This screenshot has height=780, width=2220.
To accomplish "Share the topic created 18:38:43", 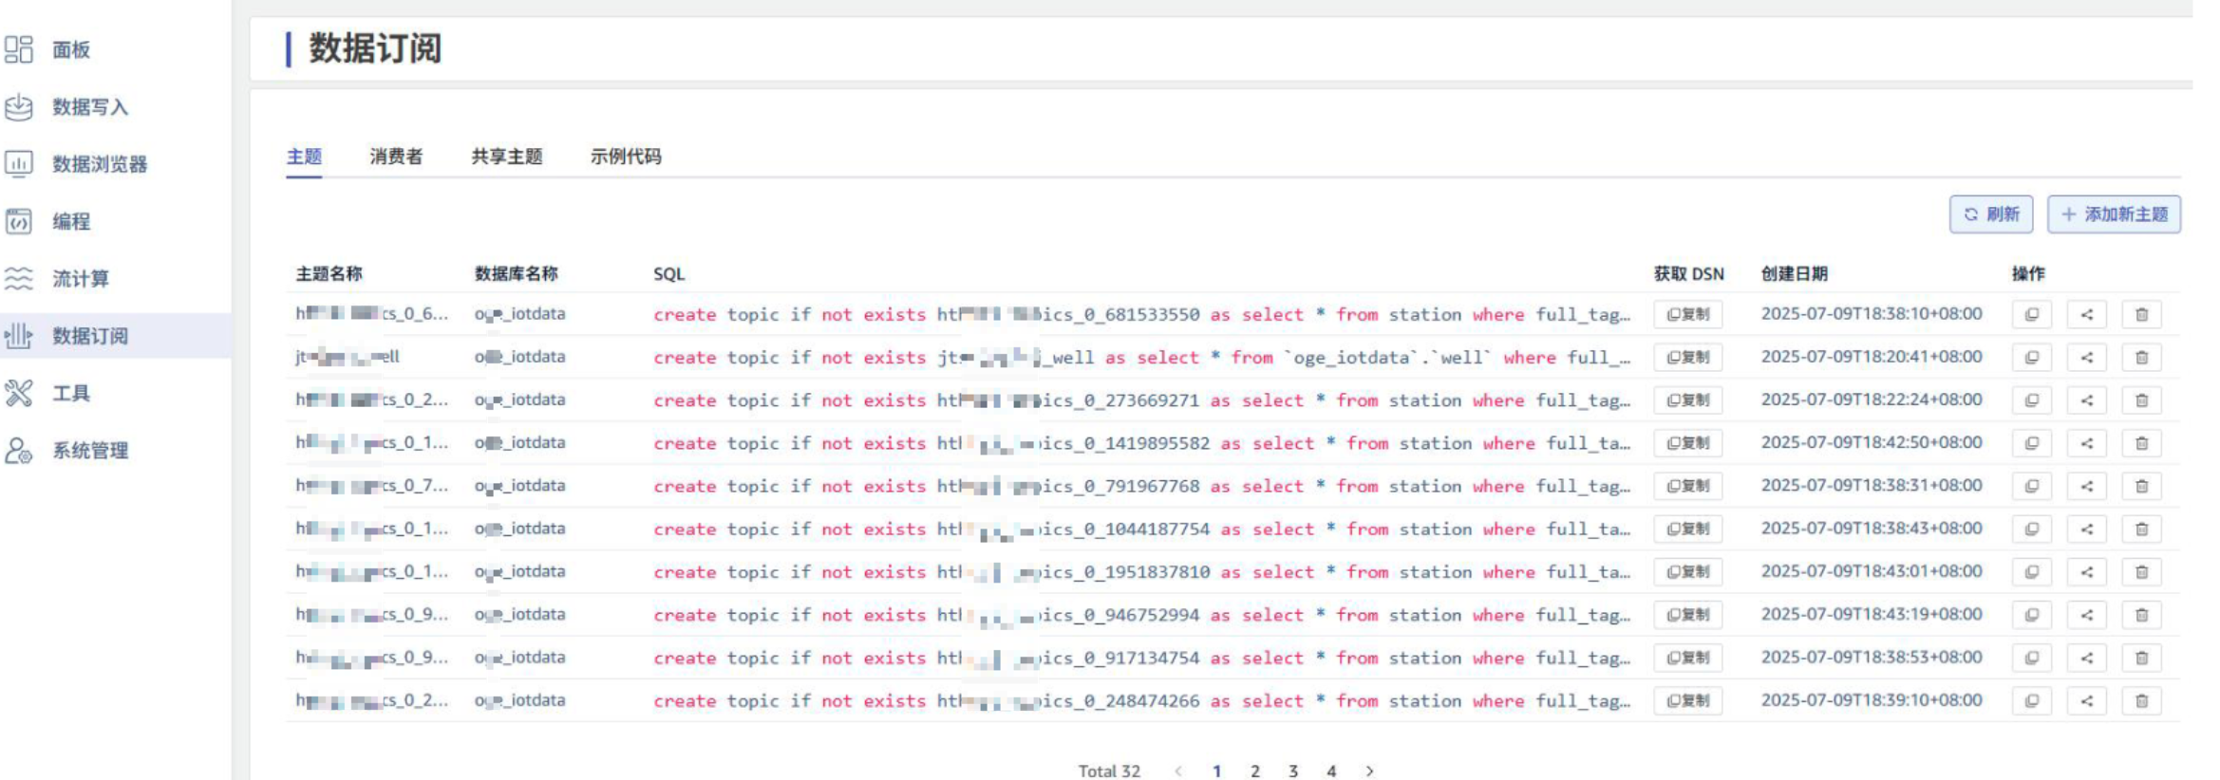I will [2087, 529].
